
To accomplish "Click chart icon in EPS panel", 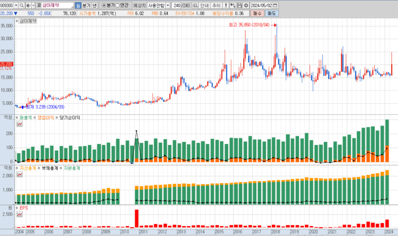I will coord(20,214).
